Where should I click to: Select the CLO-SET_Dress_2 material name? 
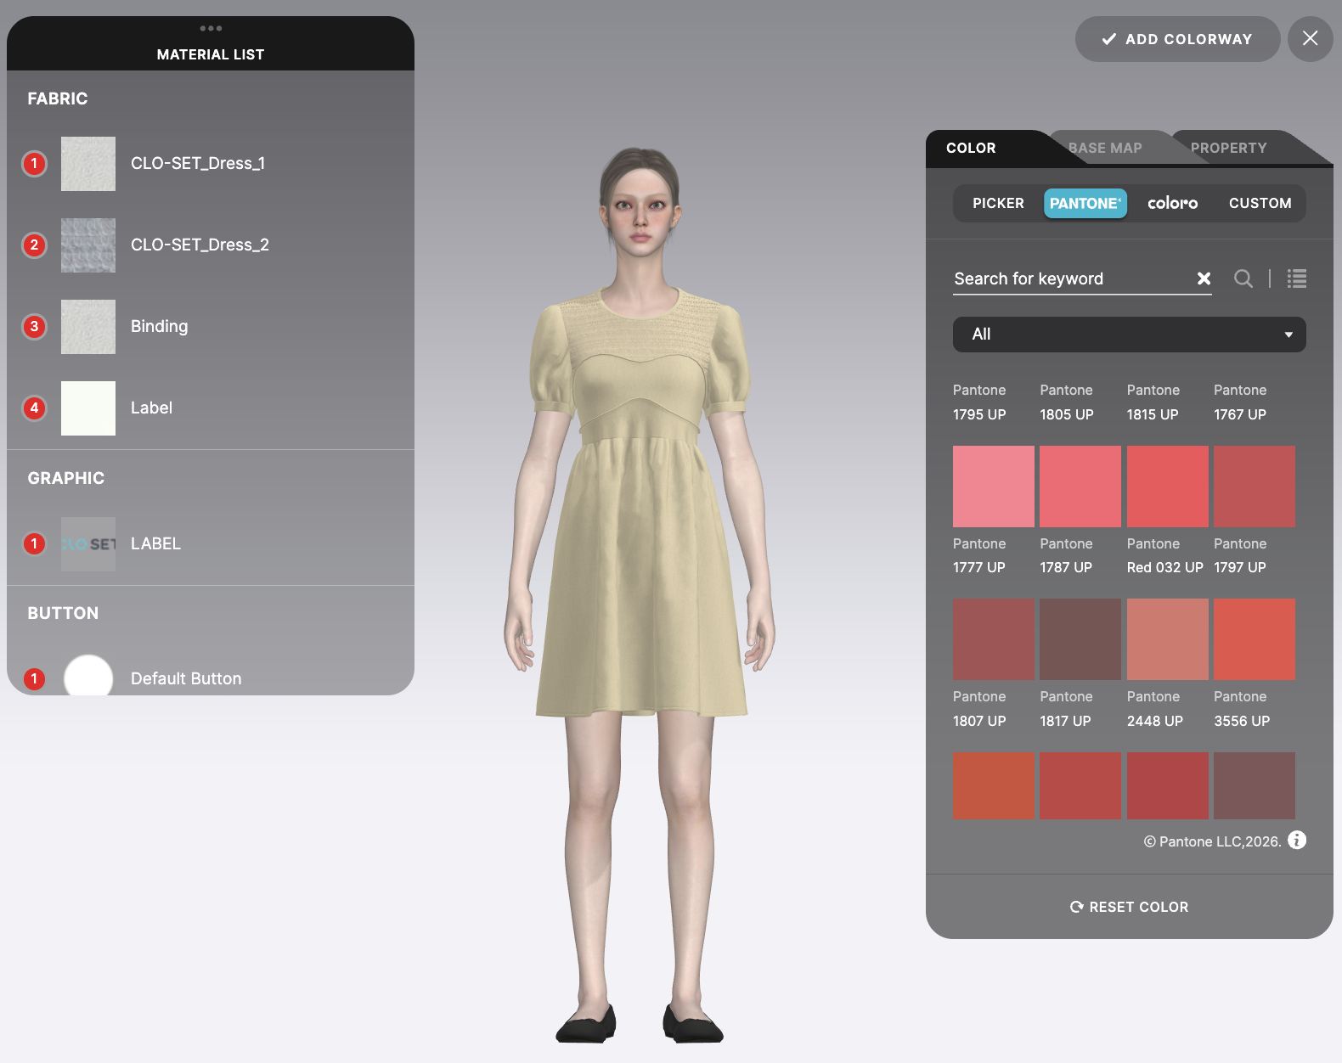pyautogui.click(x=200, y=245)
